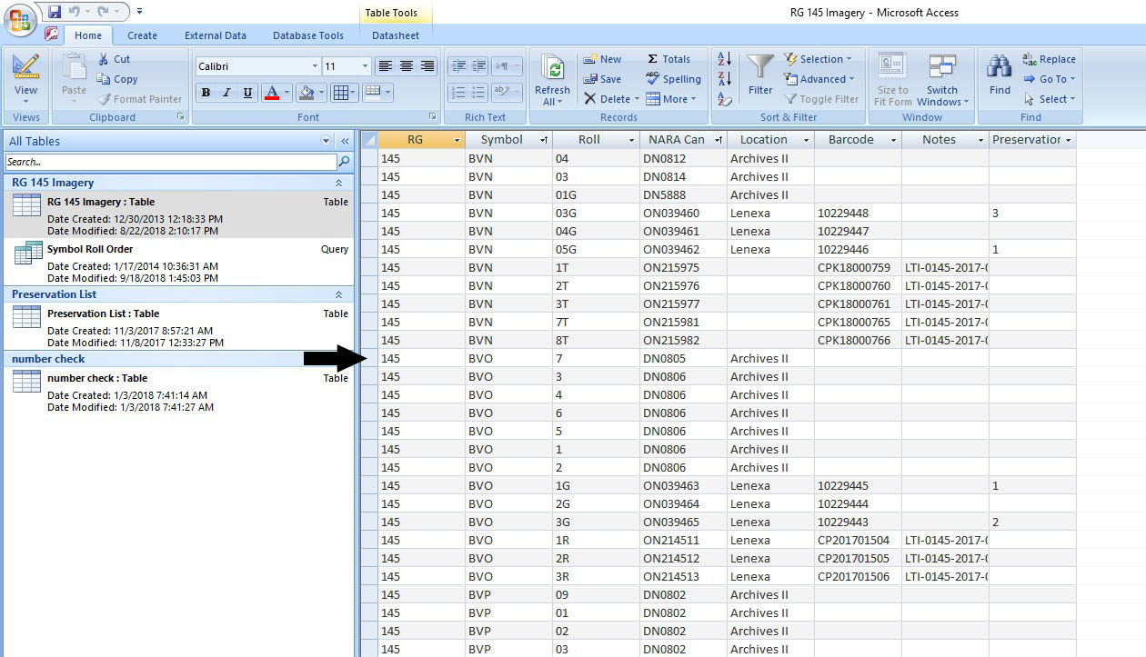Image resolution: width=1146 pixels, height=657 pixels.
Task: Switch to the Create ribbon tab
Action: (x=142, y=35)
